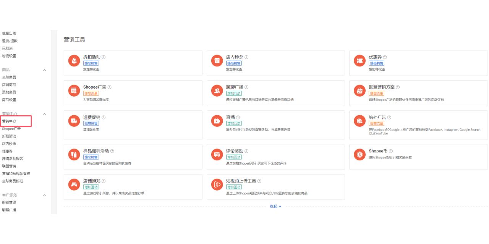Open 优惠券 sidebar item
The width and height of the screenshot is (489, 244).
7,151
